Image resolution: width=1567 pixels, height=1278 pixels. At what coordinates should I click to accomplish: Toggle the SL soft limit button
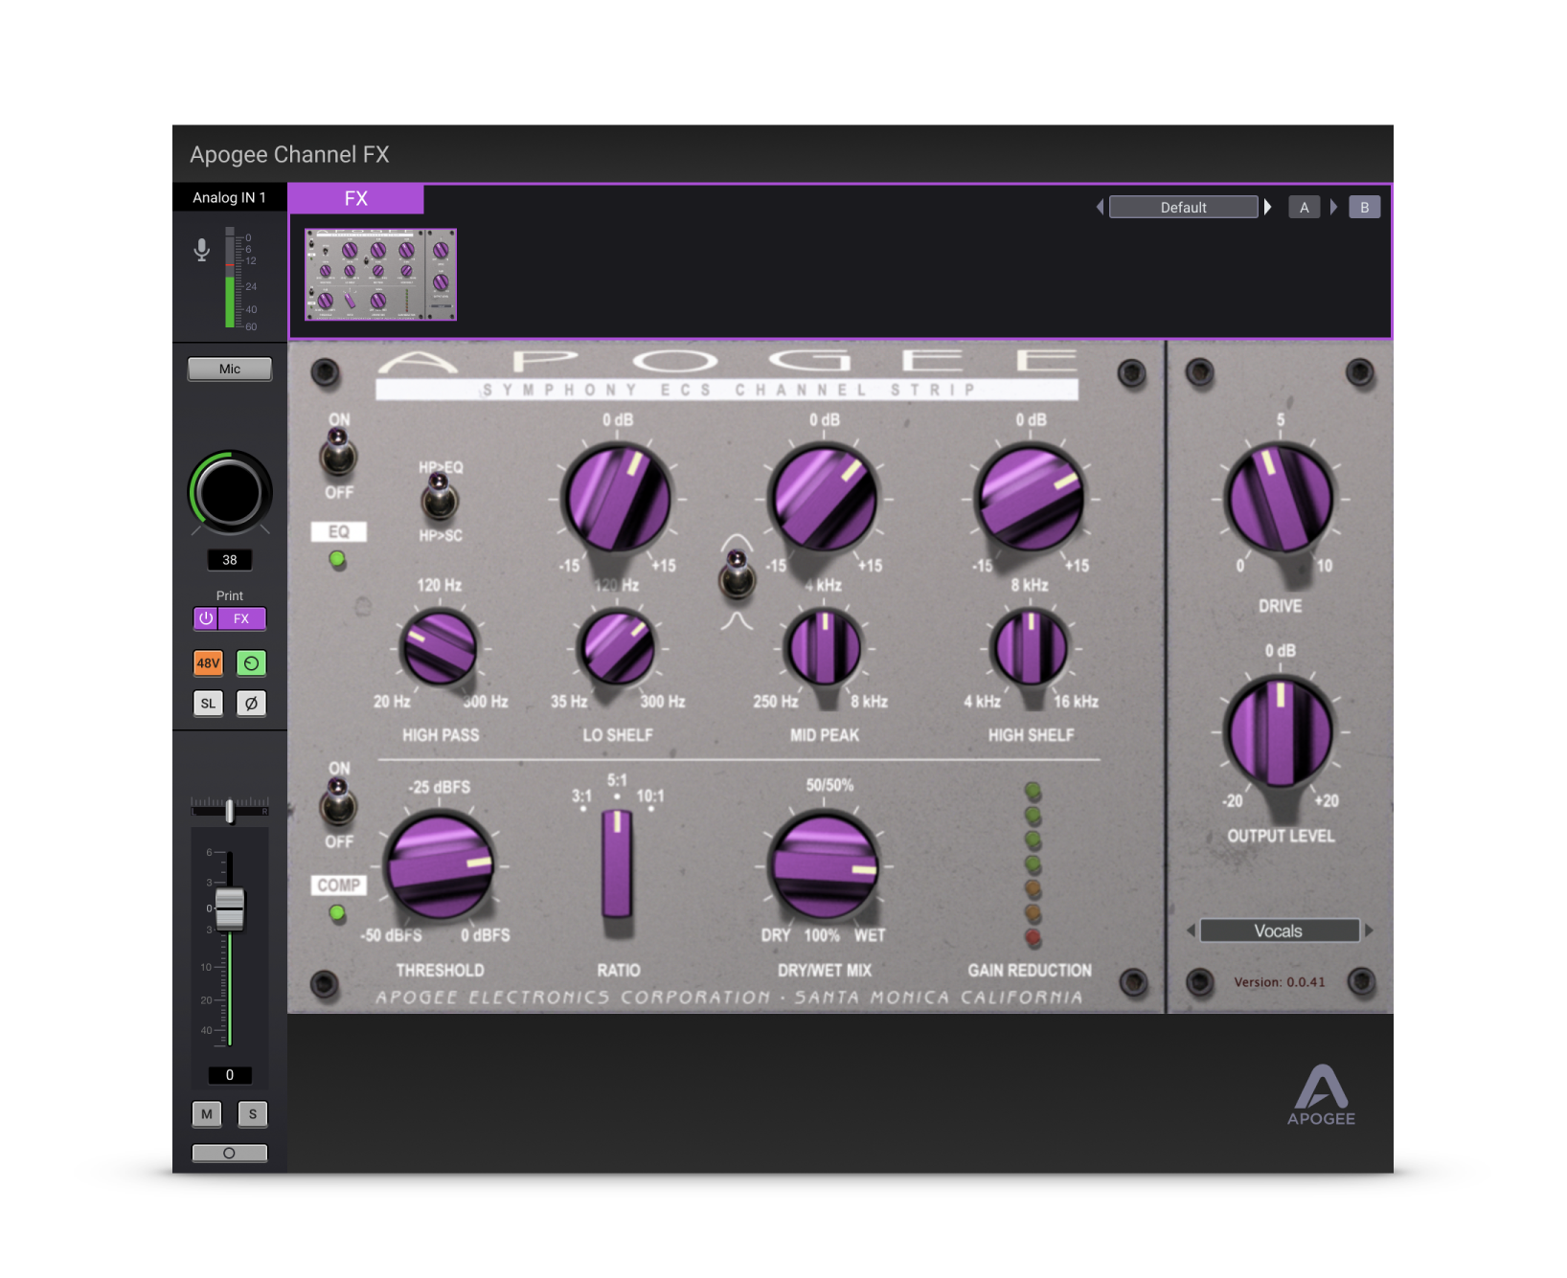pyautogui.click(x=208, y=704)
